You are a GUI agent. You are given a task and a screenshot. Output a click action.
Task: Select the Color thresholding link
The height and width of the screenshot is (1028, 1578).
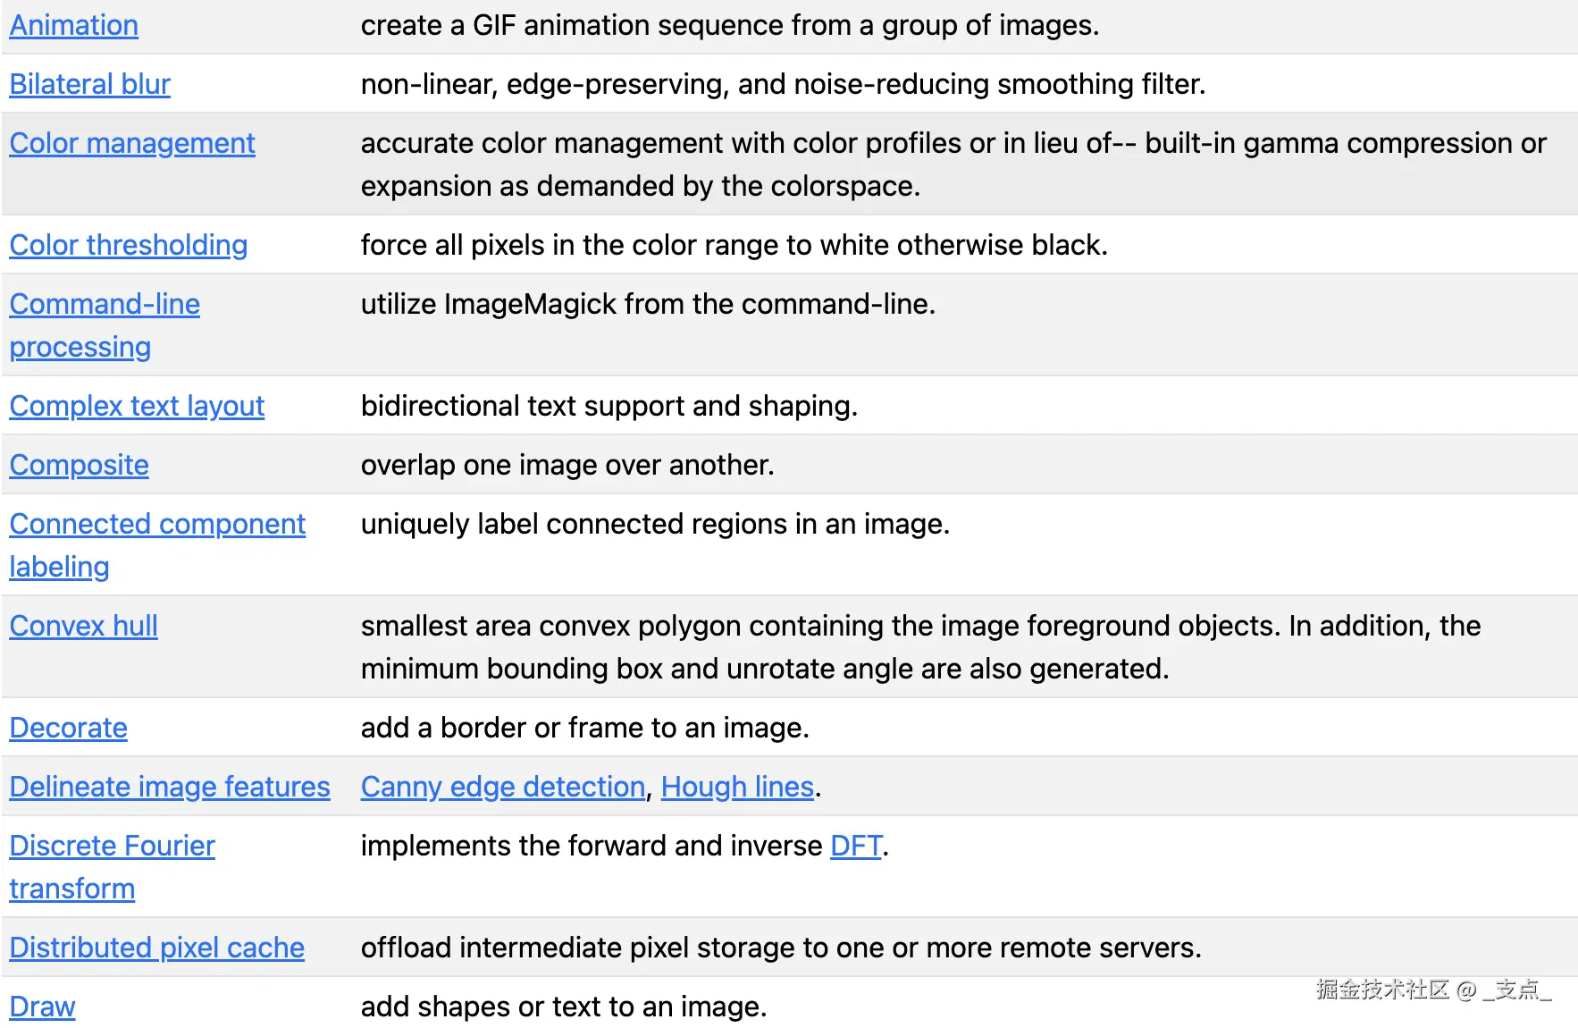pyautogui.click(x=129, y=245)
